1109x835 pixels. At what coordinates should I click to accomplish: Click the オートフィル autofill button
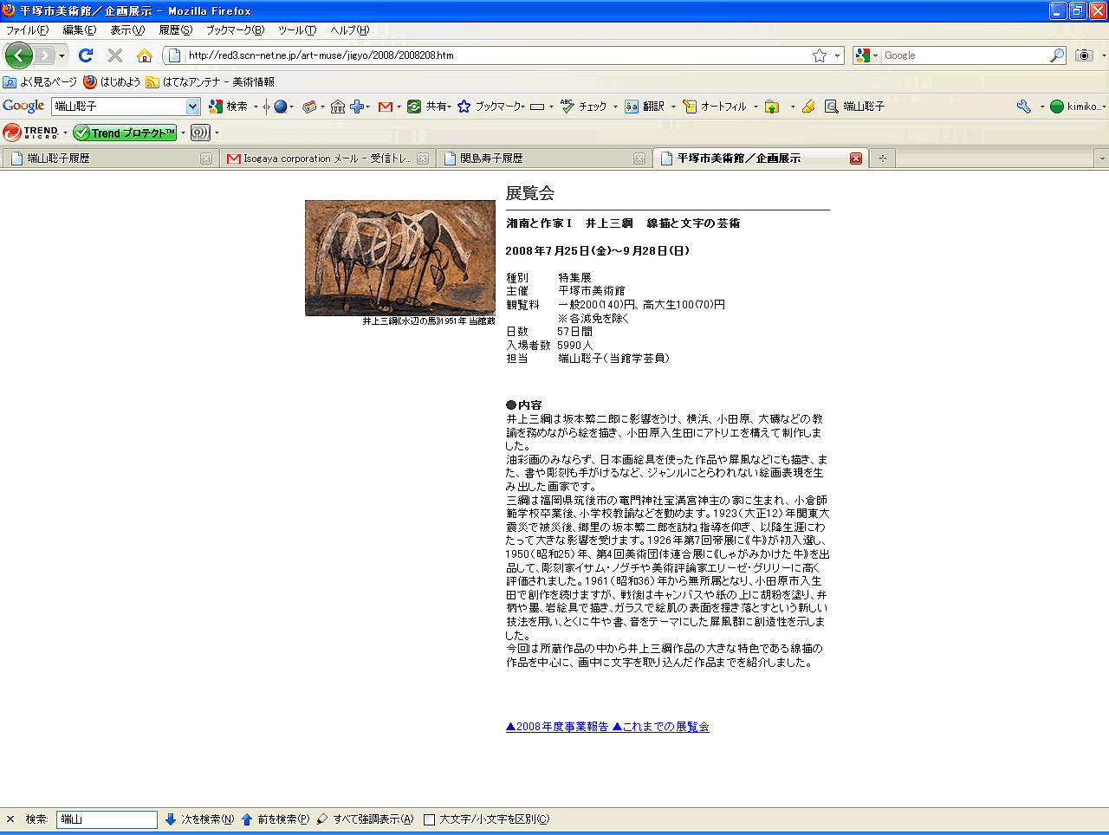coord(715,107)
